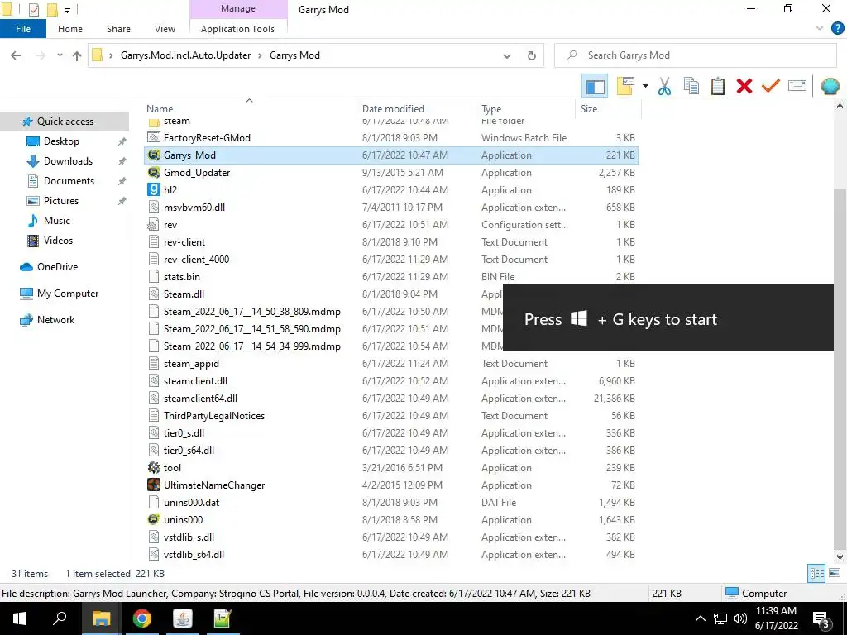The height and width of the screenshot is (635, 847).
Task: Switch to the Home ribbon tab
Action: 70,29
